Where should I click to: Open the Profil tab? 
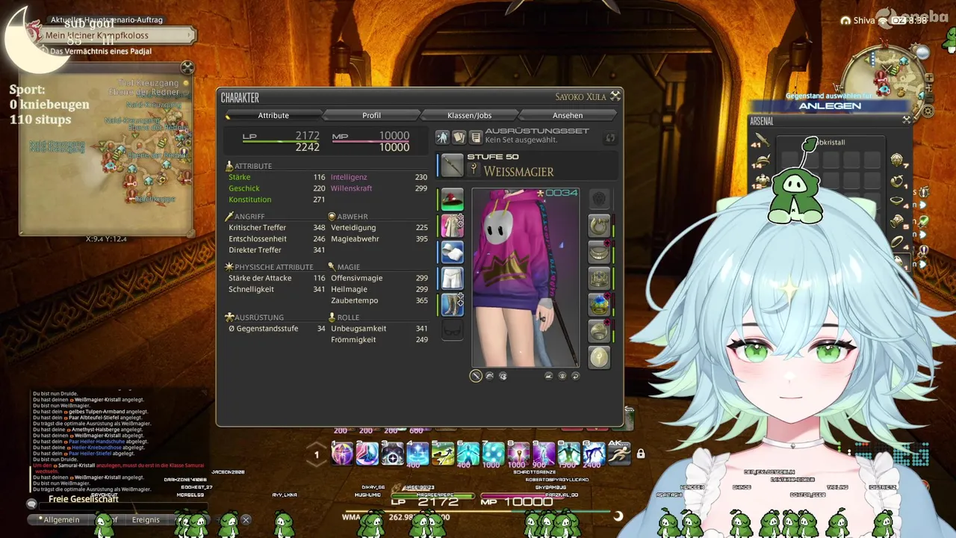[x=371, y=115]
